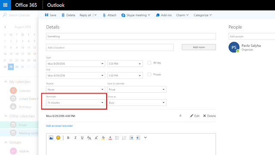Enable the All day checkbox
Image resolution: width=275 pixels, height=155 pixels.
click(149, 63)
